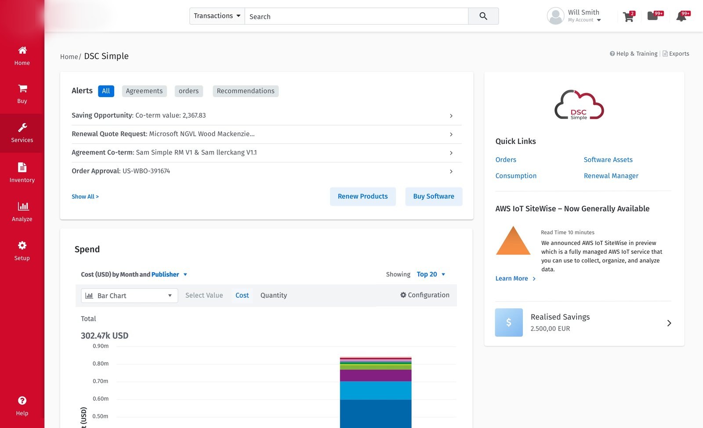Open the Inventory sidebar icon
703x428 pixels.
click(22, 167)
